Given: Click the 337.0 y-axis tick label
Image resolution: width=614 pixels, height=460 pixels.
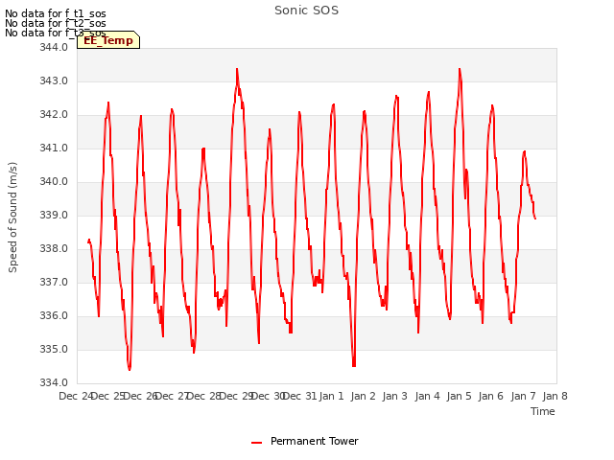Looking at the screenshot, I should 54,282.
